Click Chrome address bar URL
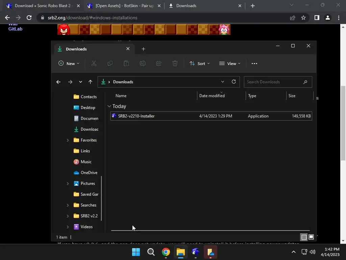Viewport: 346px width, 260px height. (93, 18)
